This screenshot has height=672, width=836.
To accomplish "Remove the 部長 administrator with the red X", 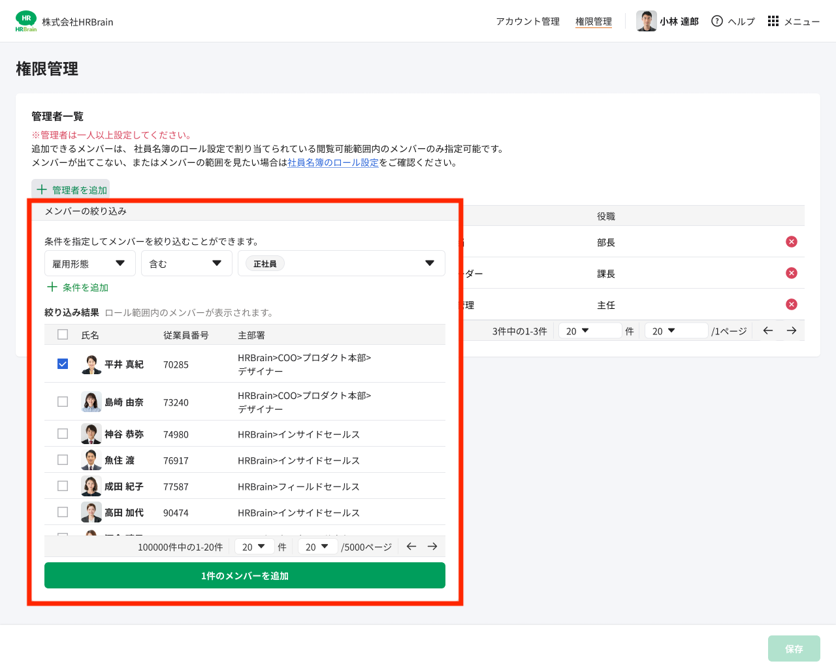I will coord(792,241).
